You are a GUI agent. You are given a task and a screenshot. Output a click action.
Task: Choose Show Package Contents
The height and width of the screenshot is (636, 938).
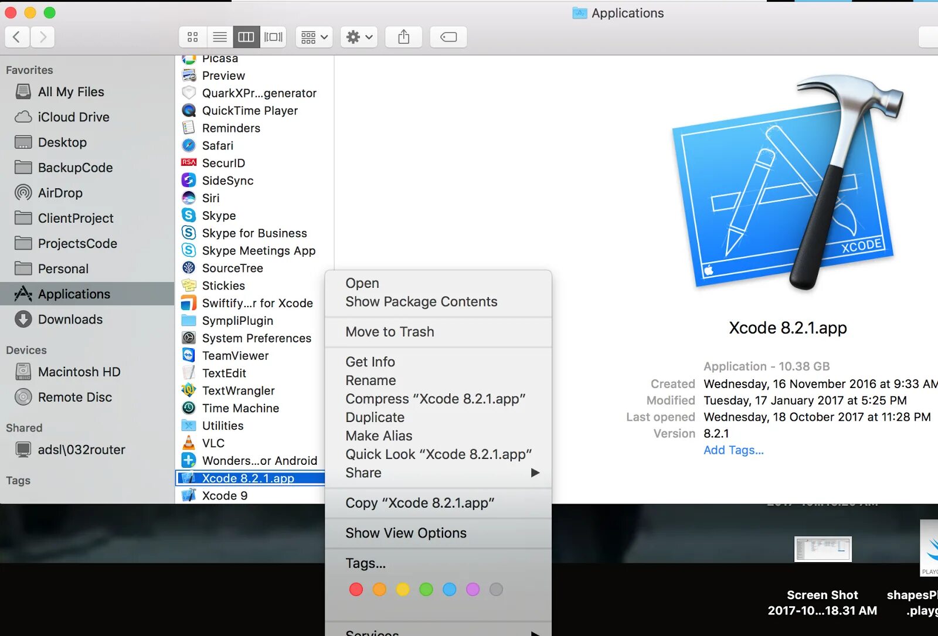[438, 302]
